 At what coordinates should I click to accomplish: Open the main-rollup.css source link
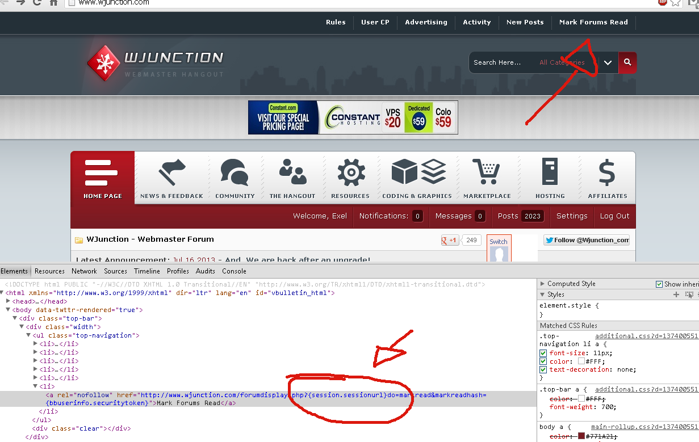pos(644,427)
